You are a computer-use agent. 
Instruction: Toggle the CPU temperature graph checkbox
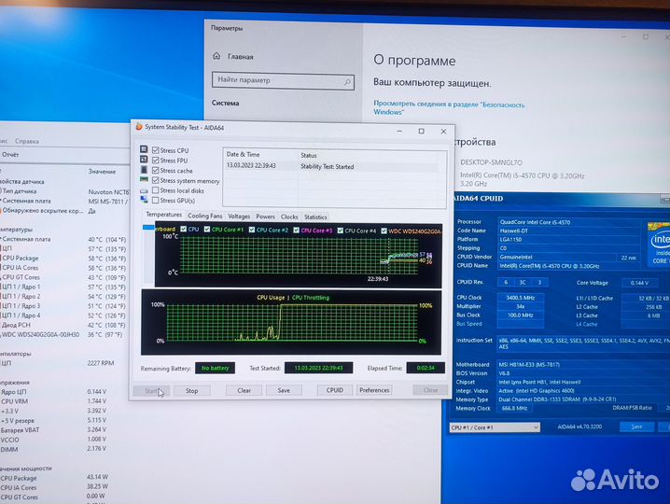pyautogui.click(x=184, y=229)
